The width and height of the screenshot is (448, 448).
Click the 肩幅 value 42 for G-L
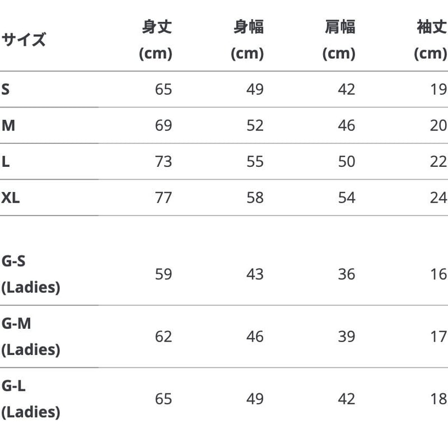(347, 399)
